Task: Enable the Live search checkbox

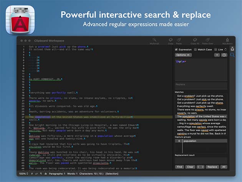Action: coord(216,50)
